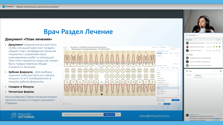Select the Отсутствует tab in tooth state panel
The height and width of the screenshot is (125, 223).
coord(177,53)
